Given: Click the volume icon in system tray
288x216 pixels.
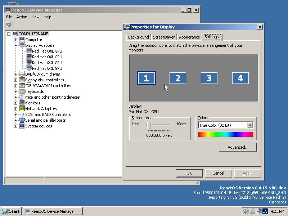Looking at the screenshot, I should (x=246, y=211).
